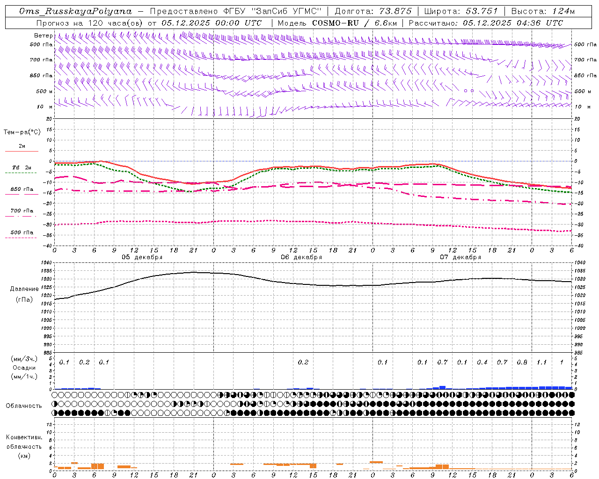599x479 pixels.
Task: Click the computed timestamp 05.12.2025 04:36 UTC
Action: pyautogui.click(x=513, y=23)
